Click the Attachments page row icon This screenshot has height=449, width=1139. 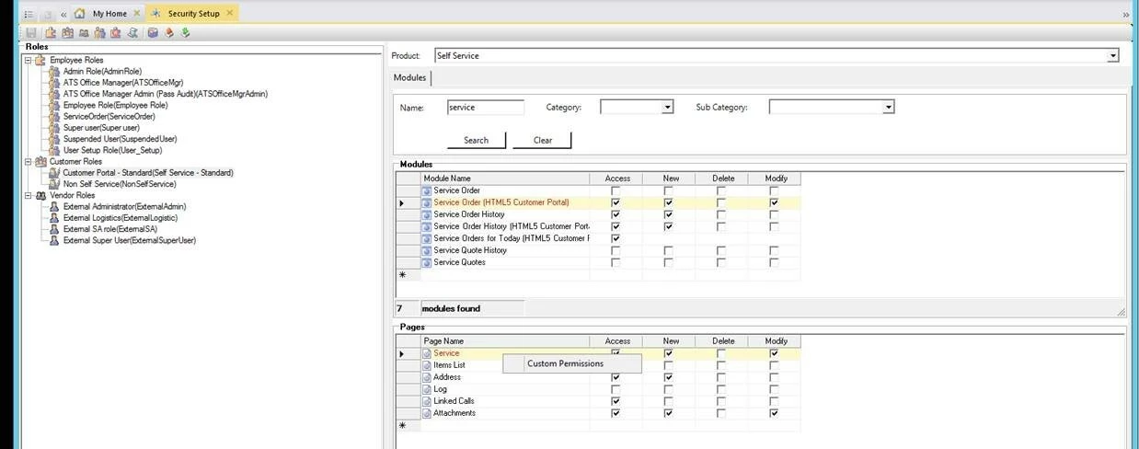pyautogui.click(x=427, y=413)
